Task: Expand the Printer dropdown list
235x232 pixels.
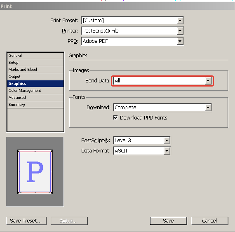Action: point(180,31)
